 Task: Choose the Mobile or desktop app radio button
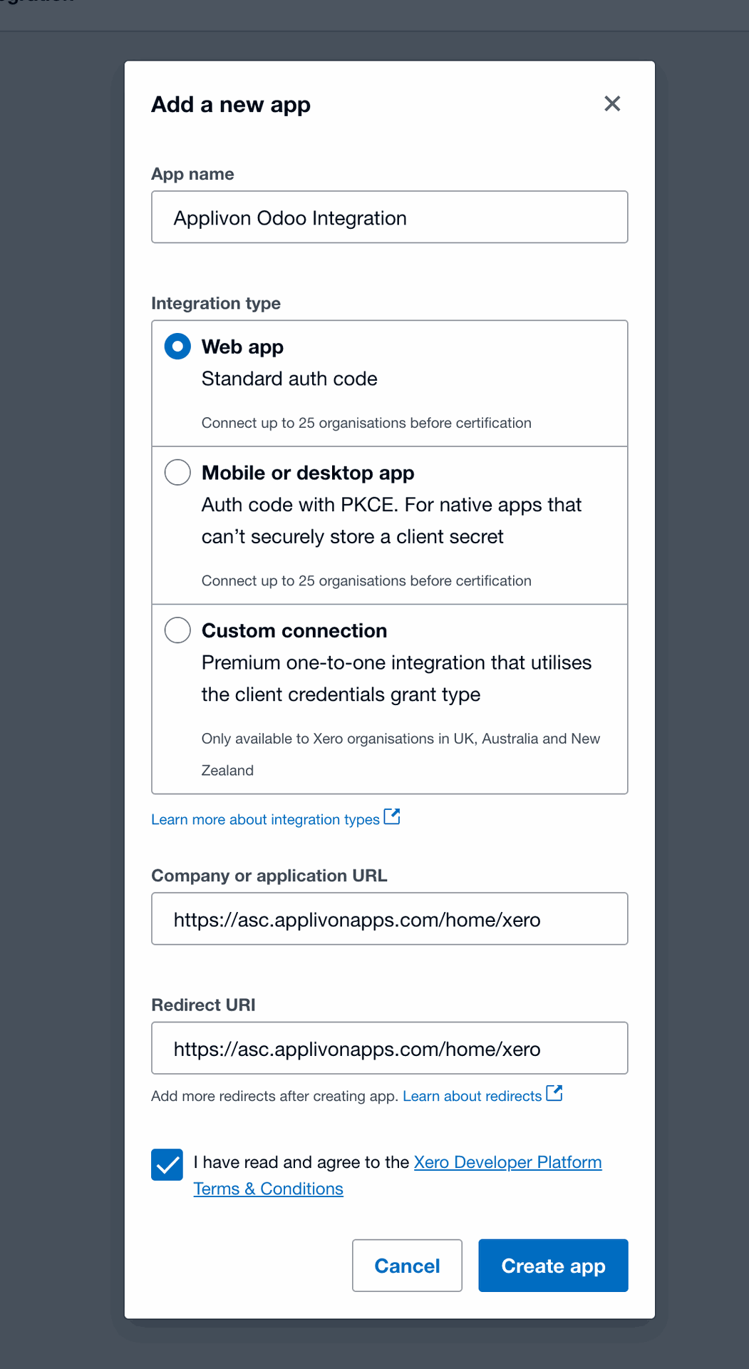tap(177, 472)
